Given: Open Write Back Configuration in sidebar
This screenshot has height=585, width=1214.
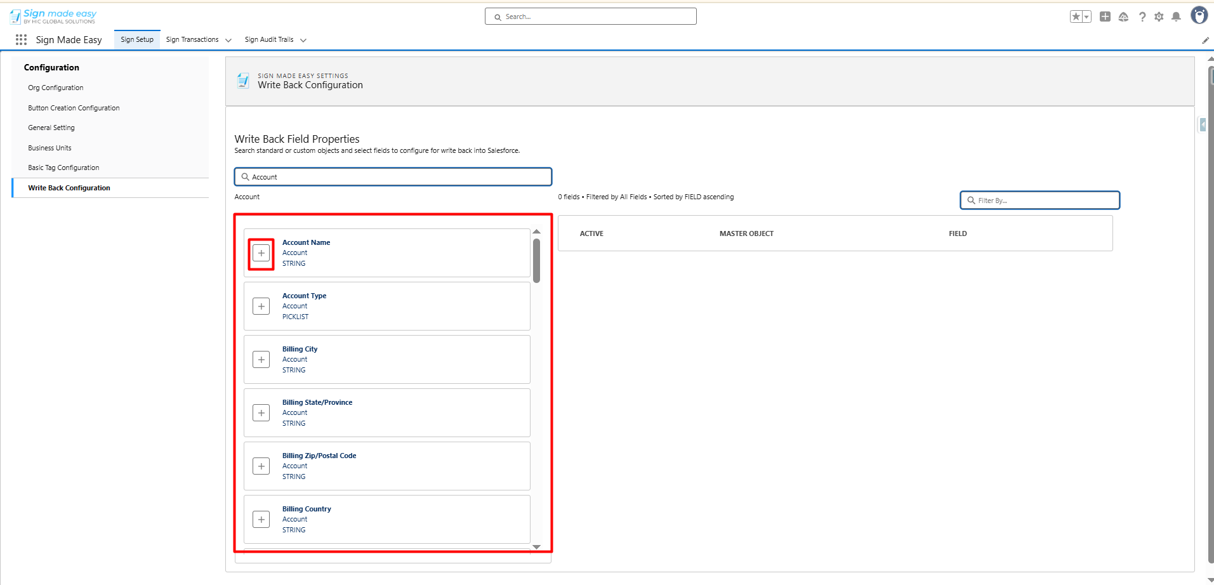Looking at the screenshot, I should pos(69,188).
